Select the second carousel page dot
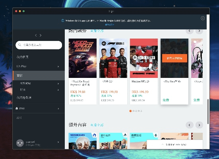219x159 pixels. click(134, 111)
